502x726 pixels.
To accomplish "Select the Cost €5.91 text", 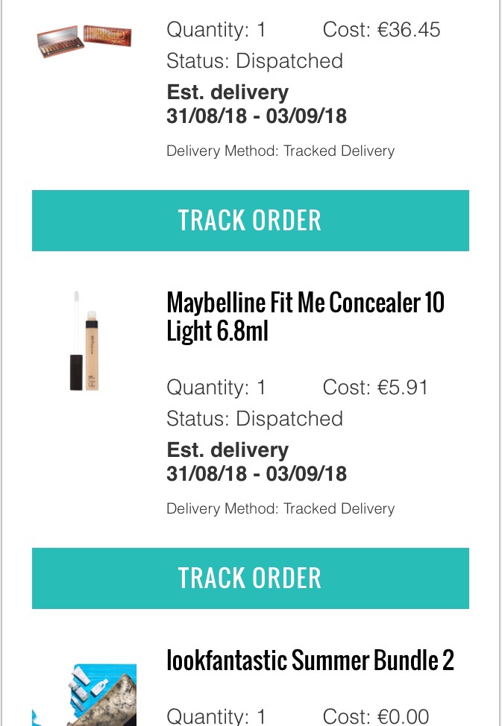I will pos(375,388).
